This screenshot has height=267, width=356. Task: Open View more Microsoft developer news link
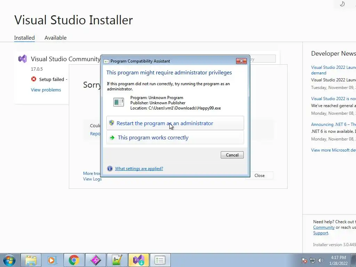(x=333, y=150)
